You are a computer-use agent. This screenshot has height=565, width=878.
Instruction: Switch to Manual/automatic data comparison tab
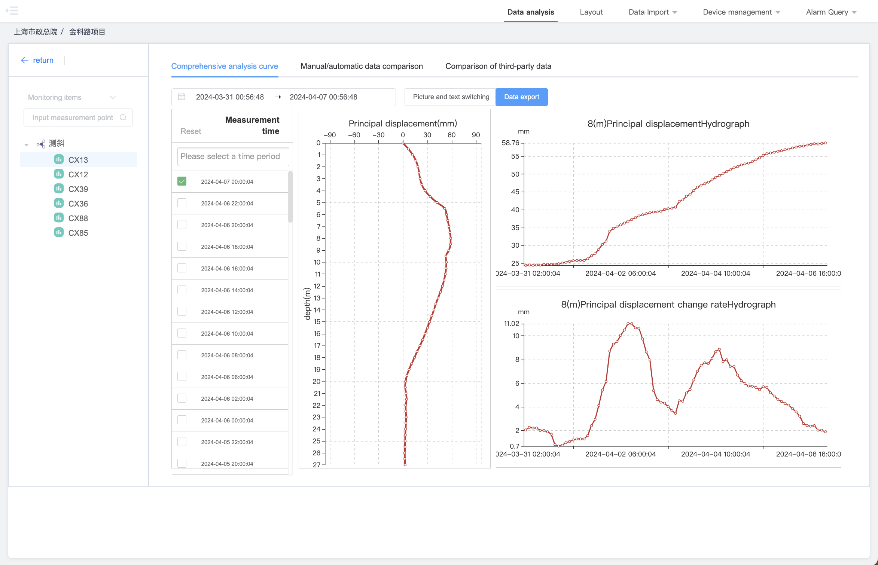362,66
